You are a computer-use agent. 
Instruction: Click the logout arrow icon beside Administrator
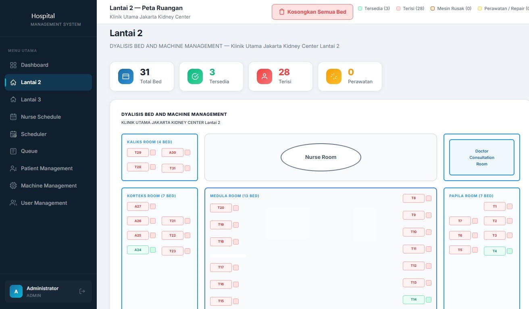(82, 291)
